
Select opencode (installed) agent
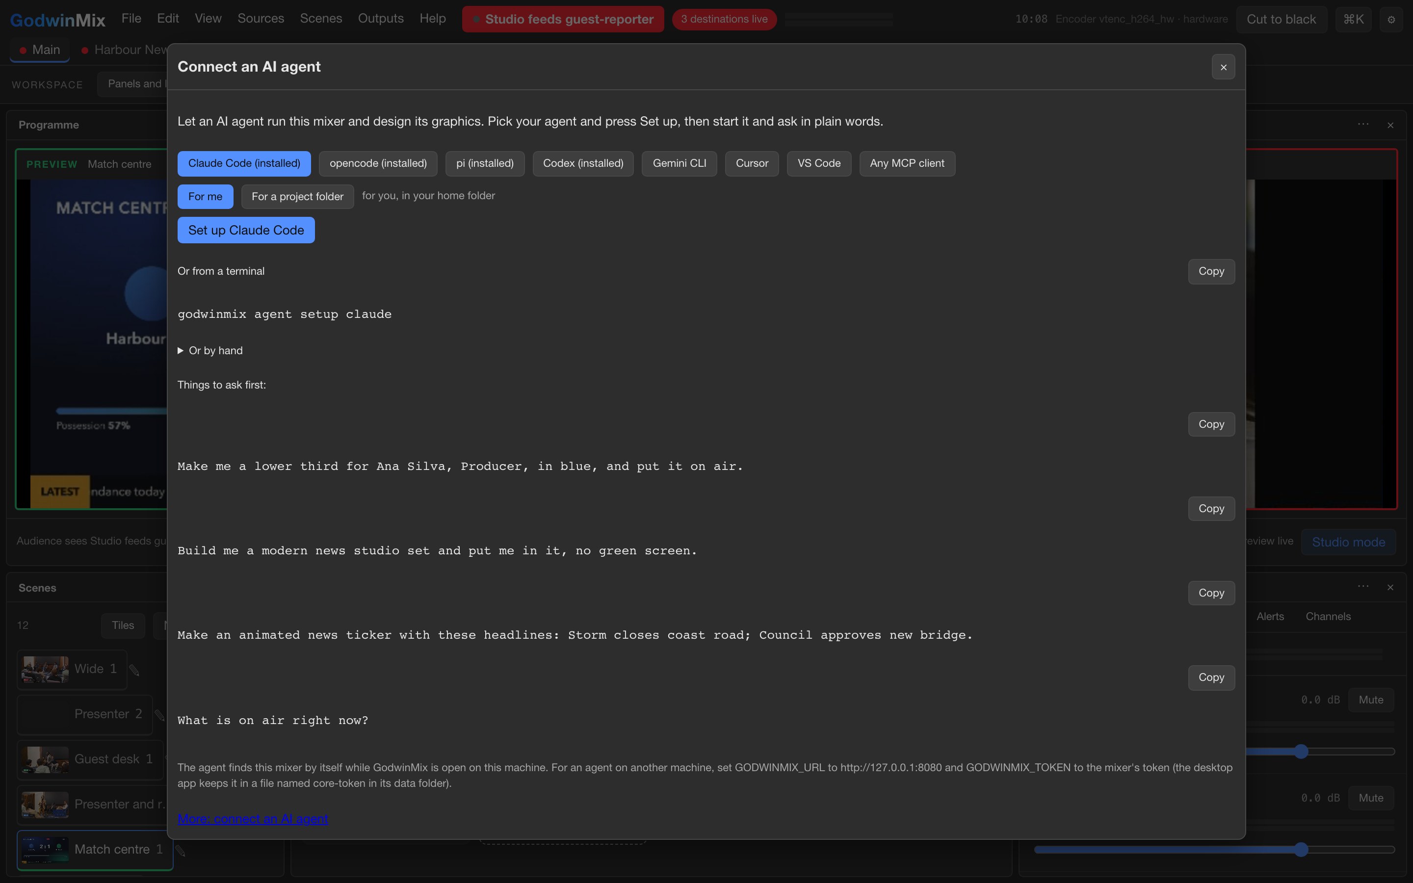(x=378, y=163)
